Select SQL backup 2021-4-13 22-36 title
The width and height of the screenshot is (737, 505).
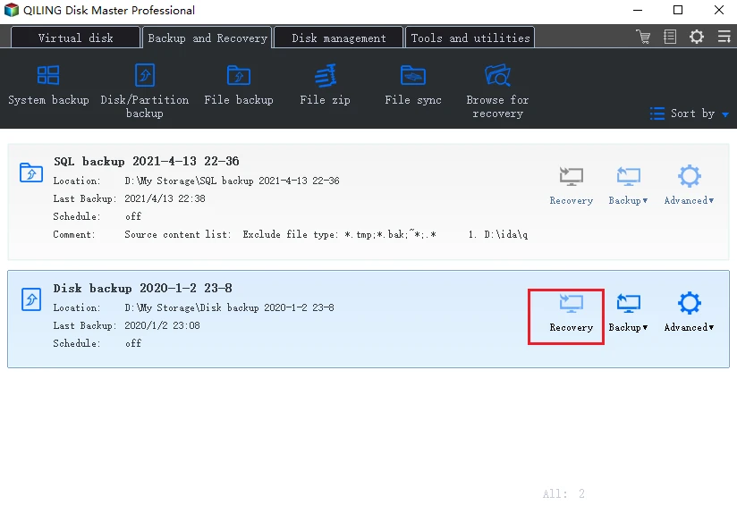[146, 161]
